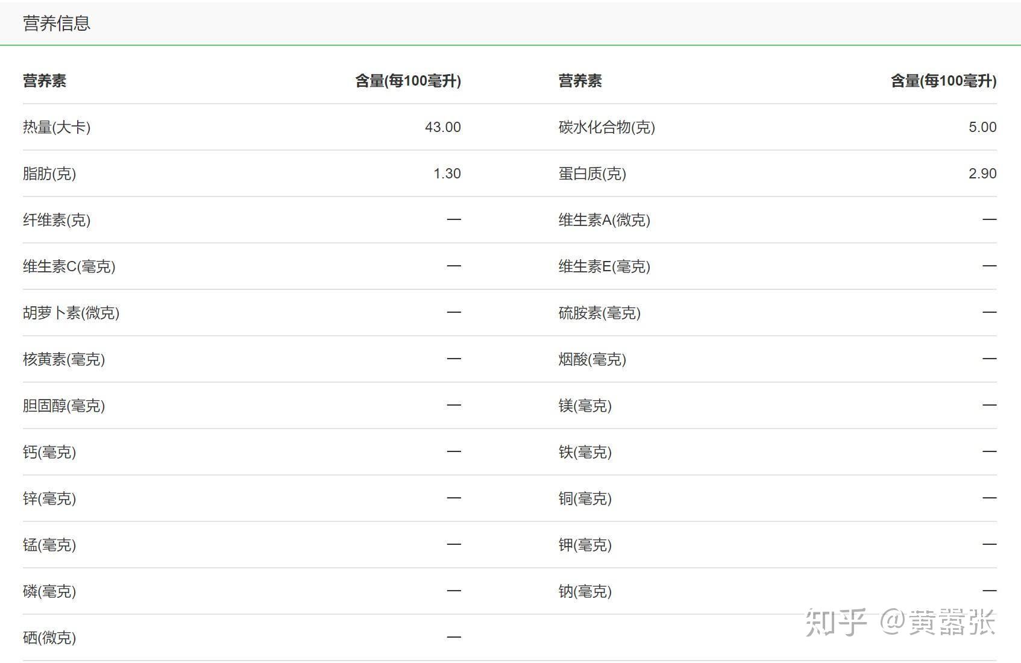1021x663 pixels.
Task: Select the 热量(大卡) row label
Action: tap(57, 127)
